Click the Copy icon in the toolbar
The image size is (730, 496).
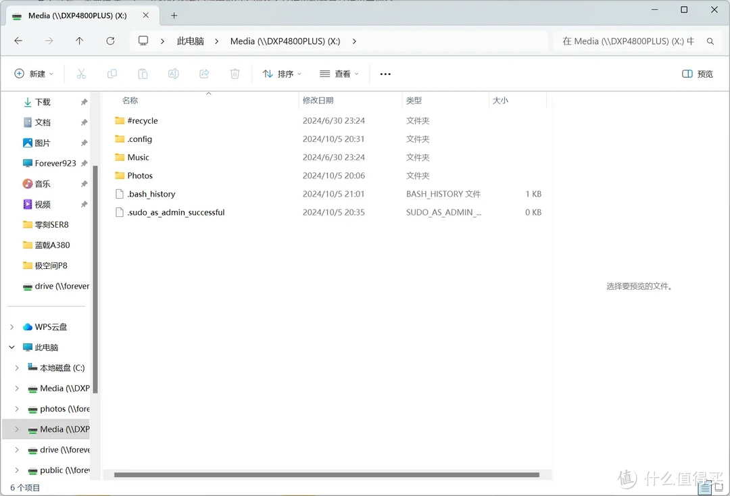click(x=112, y=74)
